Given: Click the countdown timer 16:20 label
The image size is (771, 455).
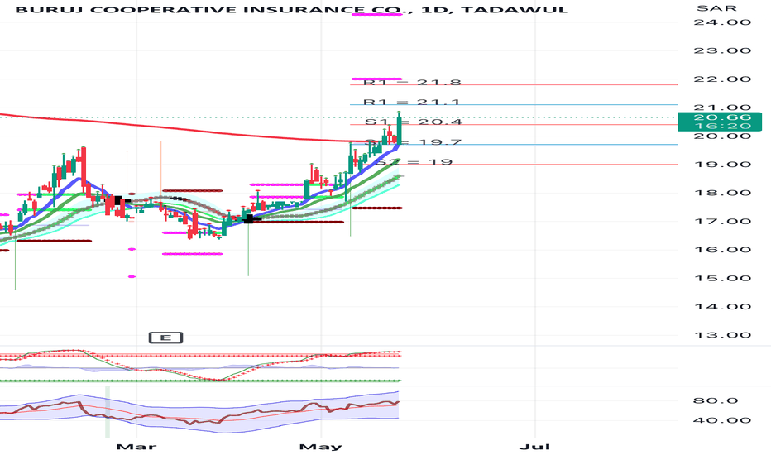Looking at the screenshot, I should coord(722,126).
